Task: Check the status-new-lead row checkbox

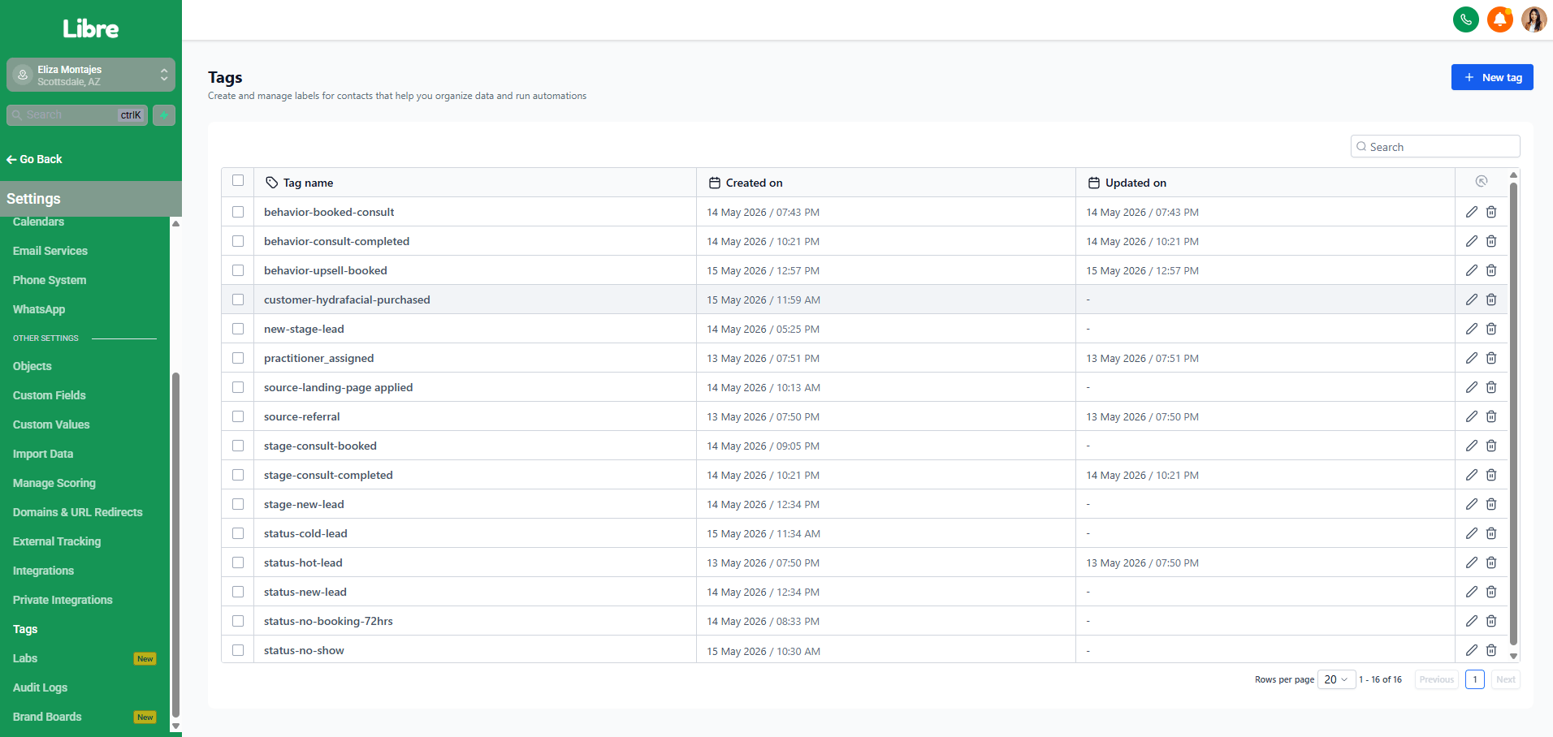Action: tap(238, 592)
